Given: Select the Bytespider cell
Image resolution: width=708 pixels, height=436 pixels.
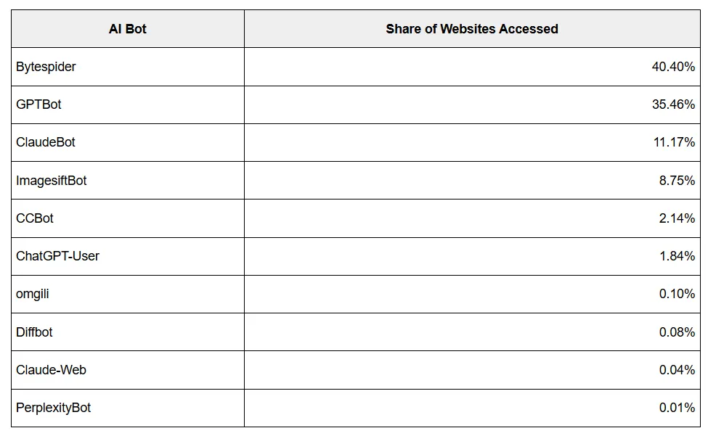Looking at the screenshot, I should pyautogui.click(x=46, y=67).
